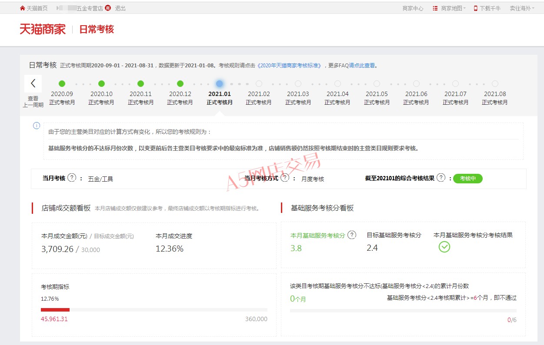
Task: Go to previous cycle with left chevron
Action: [33, 83]
